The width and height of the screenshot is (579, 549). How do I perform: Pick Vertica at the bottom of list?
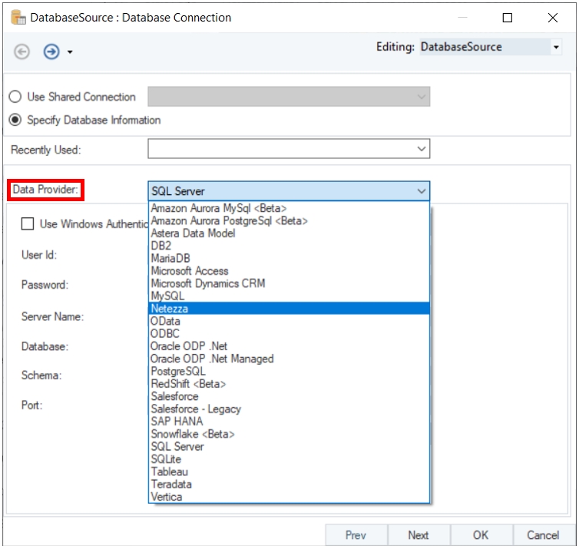(167, 497)
